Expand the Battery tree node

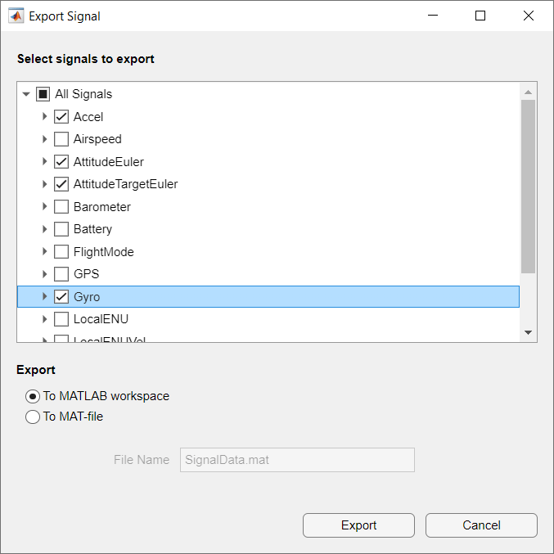(x=45, y=229)
